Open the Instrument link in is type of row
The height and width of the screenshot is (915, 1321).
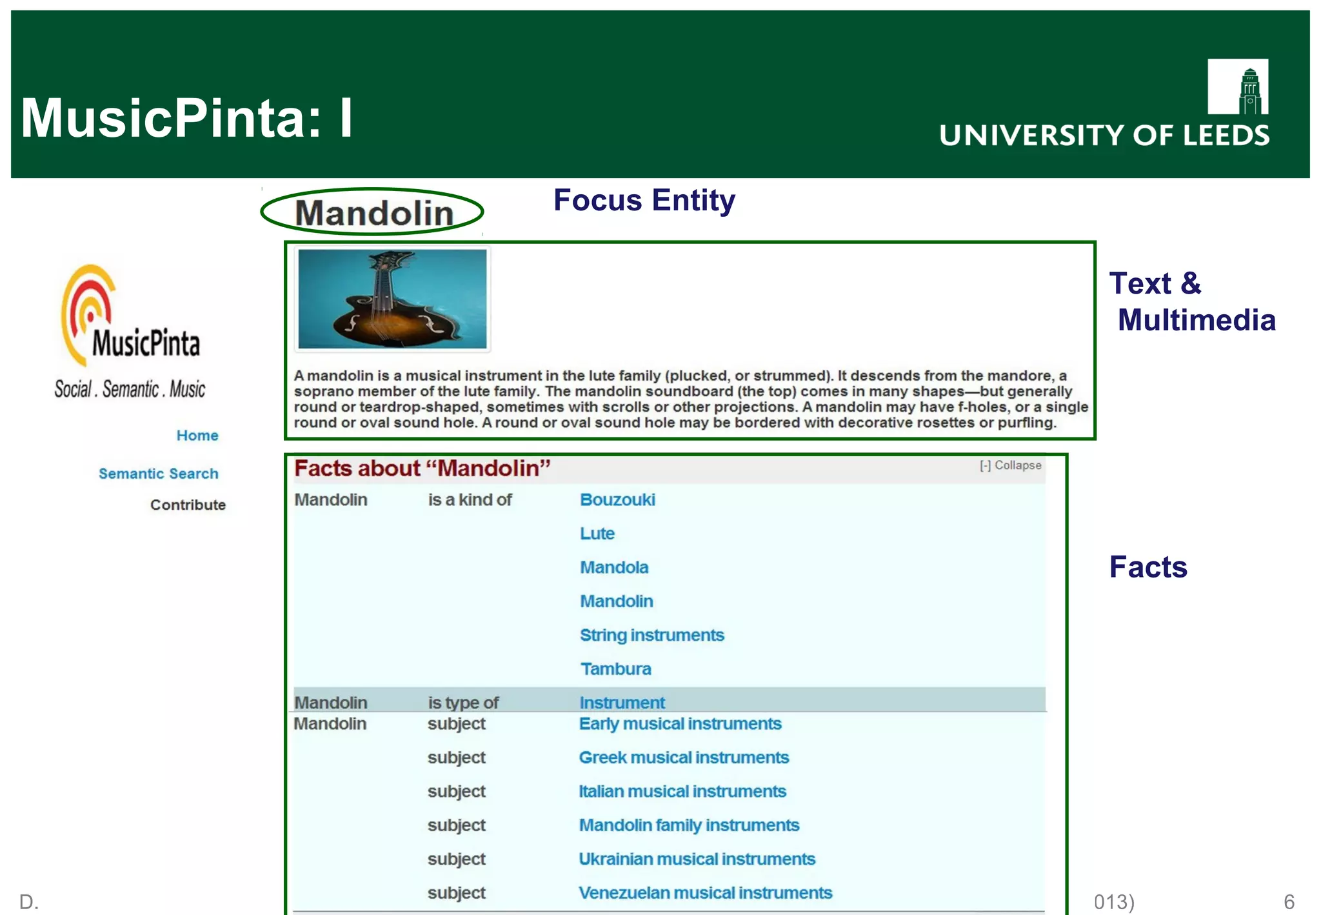(x=622, y=702)
